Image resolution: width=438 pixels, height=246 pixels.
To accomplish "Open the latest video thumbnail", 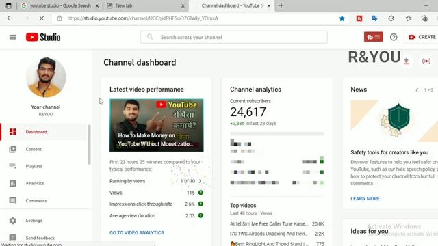I will tap(157, 125).
